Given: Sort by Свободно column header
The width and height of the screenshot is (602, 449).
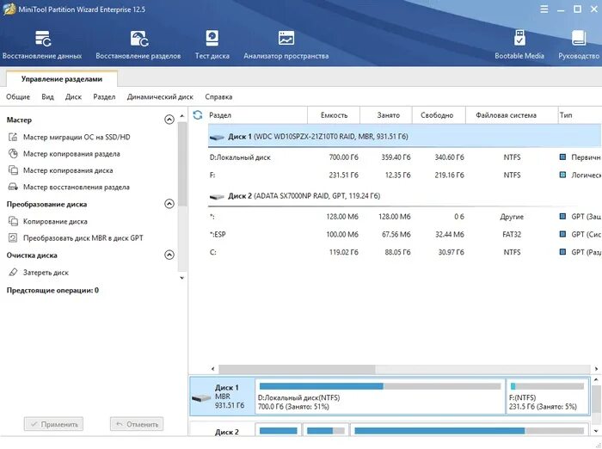Looking at the screenshot, I should pyautogui.click(x=439, y=115).
